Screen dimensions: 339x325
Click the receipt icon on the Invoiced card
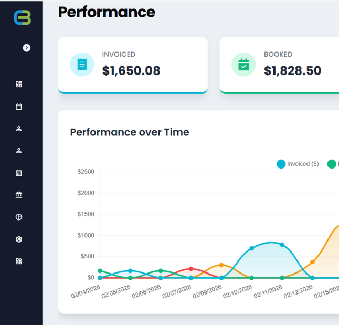click(82, 65)
